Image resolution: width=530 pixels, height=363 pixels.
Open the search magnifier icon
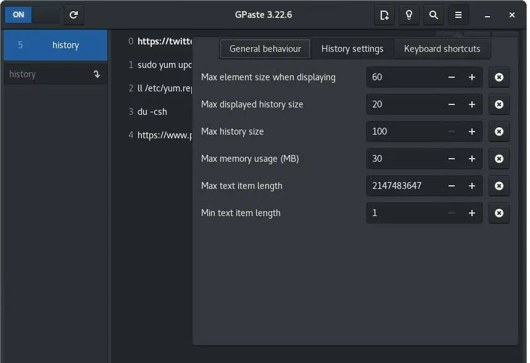(x=434, y=15)
